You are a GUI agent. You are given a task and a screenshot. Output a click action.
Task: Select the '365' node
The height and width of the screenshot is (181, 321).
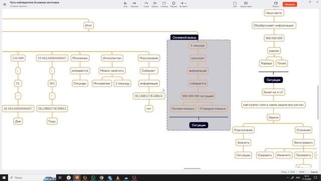(52, 83)
